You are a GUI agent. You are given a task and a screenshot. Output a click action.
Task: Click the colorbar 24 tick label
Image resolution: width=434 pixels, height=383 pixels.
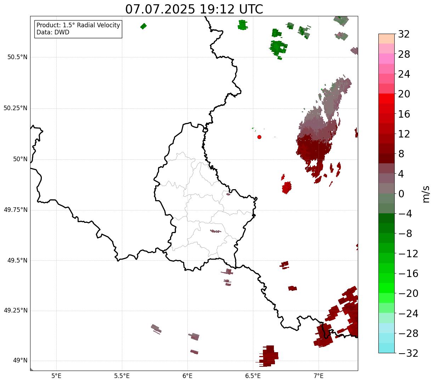point(404,74)
